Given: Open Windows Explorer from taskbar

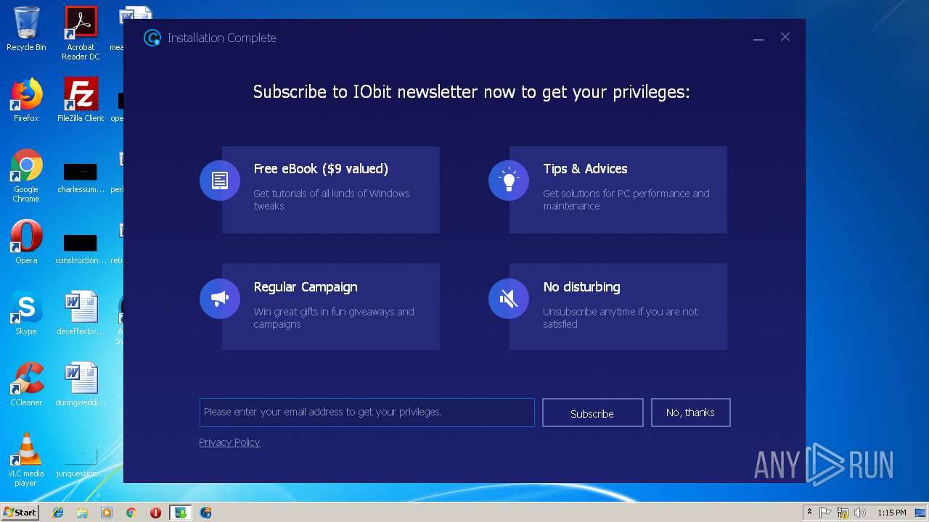Looking at the screenshot, I should (x=82, y=513).
